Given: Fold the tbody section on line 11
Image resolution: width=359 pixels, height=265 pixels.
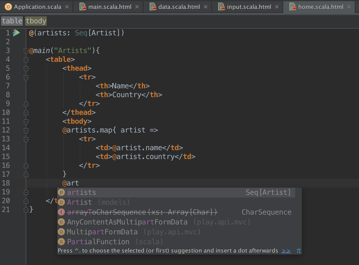Looking at the screenshot, I should [26, 122].
